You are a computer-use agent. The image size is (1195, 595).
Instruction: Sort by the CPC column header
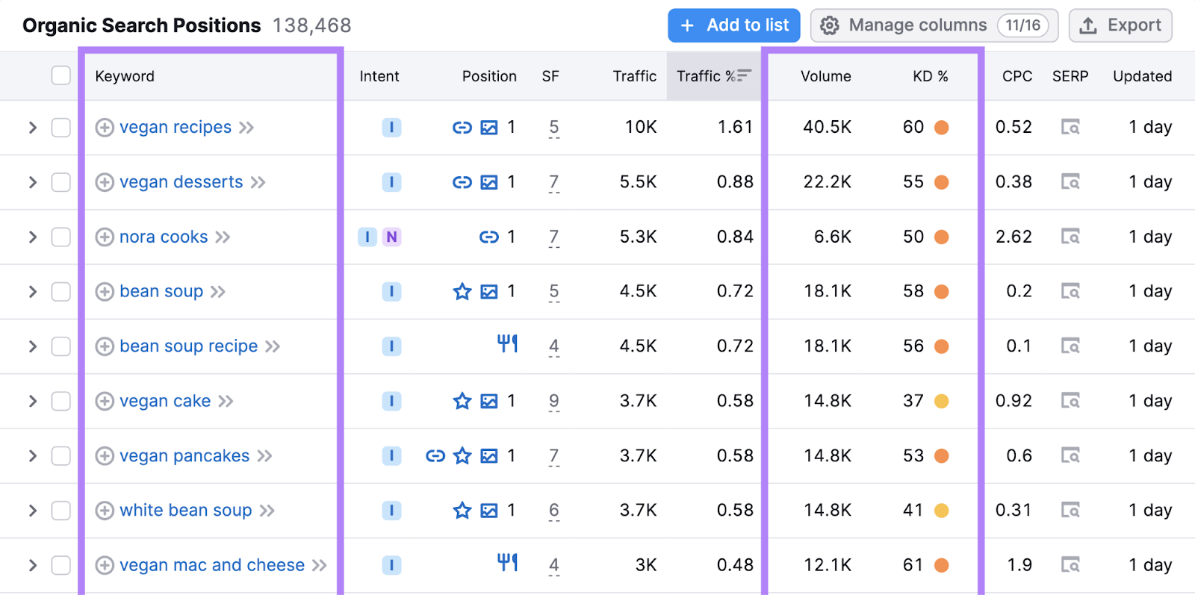(x=1017, y=76)
